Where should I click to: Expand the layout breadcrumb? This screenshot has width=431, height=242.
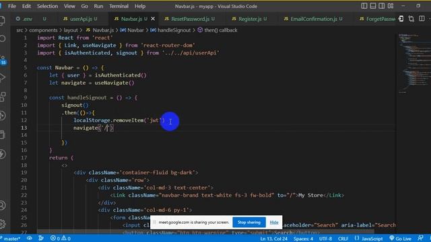tap(71, 30)
